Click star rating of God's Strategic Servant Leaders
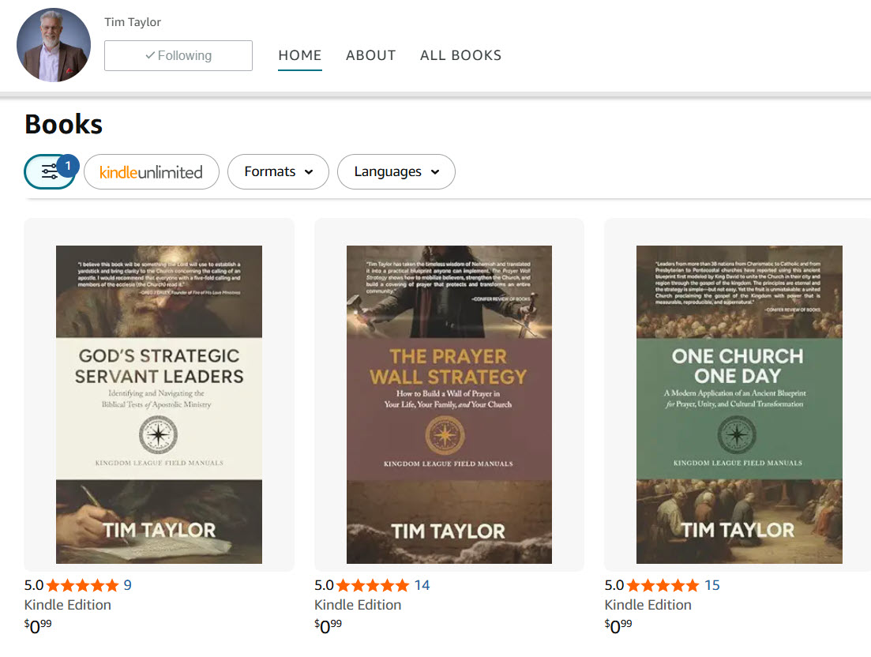The image size is (871, 657). 82,585
